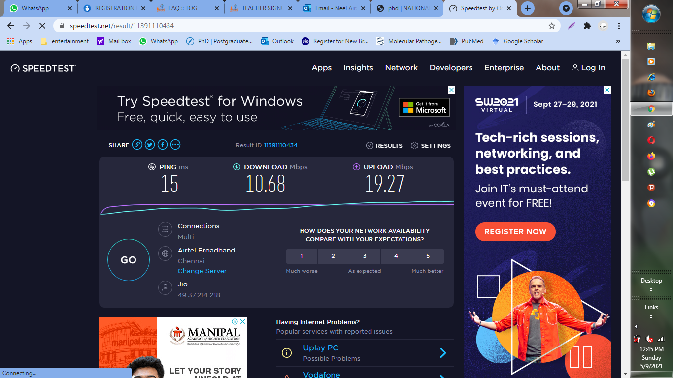
Task: Open Chrome extensions puzzle icon
Action: tap(587, 26)
